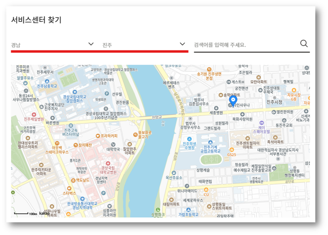Click the GS25 convenience store icon
This screenshot has width=328, height=235.
[x=232, y=150]
